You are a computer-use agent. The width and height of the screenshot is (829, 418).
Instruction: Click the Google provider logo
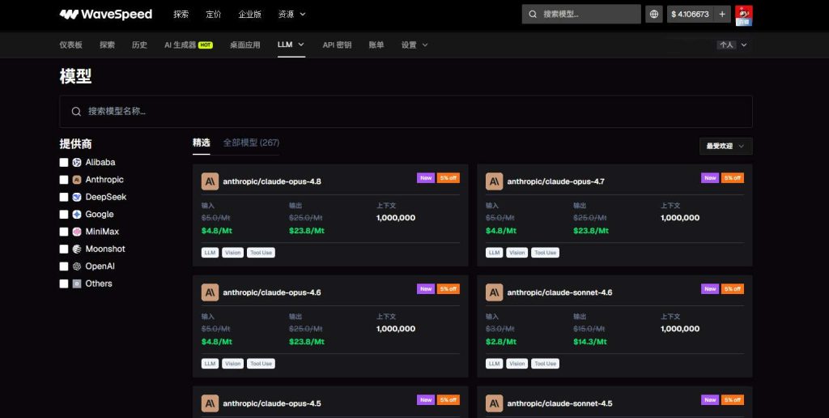tap(77, 215)
